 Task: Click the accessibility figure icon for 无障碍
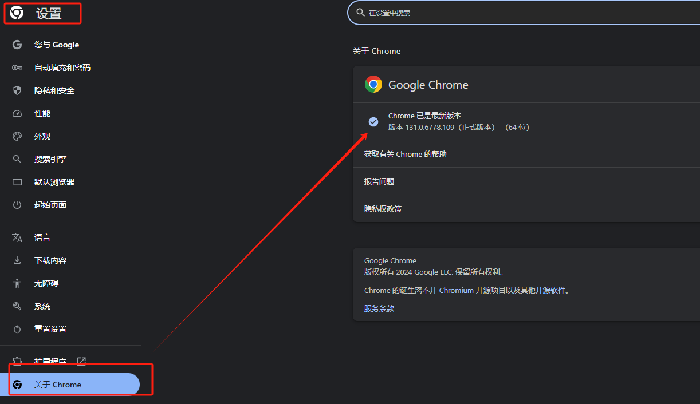click(17, 283)
